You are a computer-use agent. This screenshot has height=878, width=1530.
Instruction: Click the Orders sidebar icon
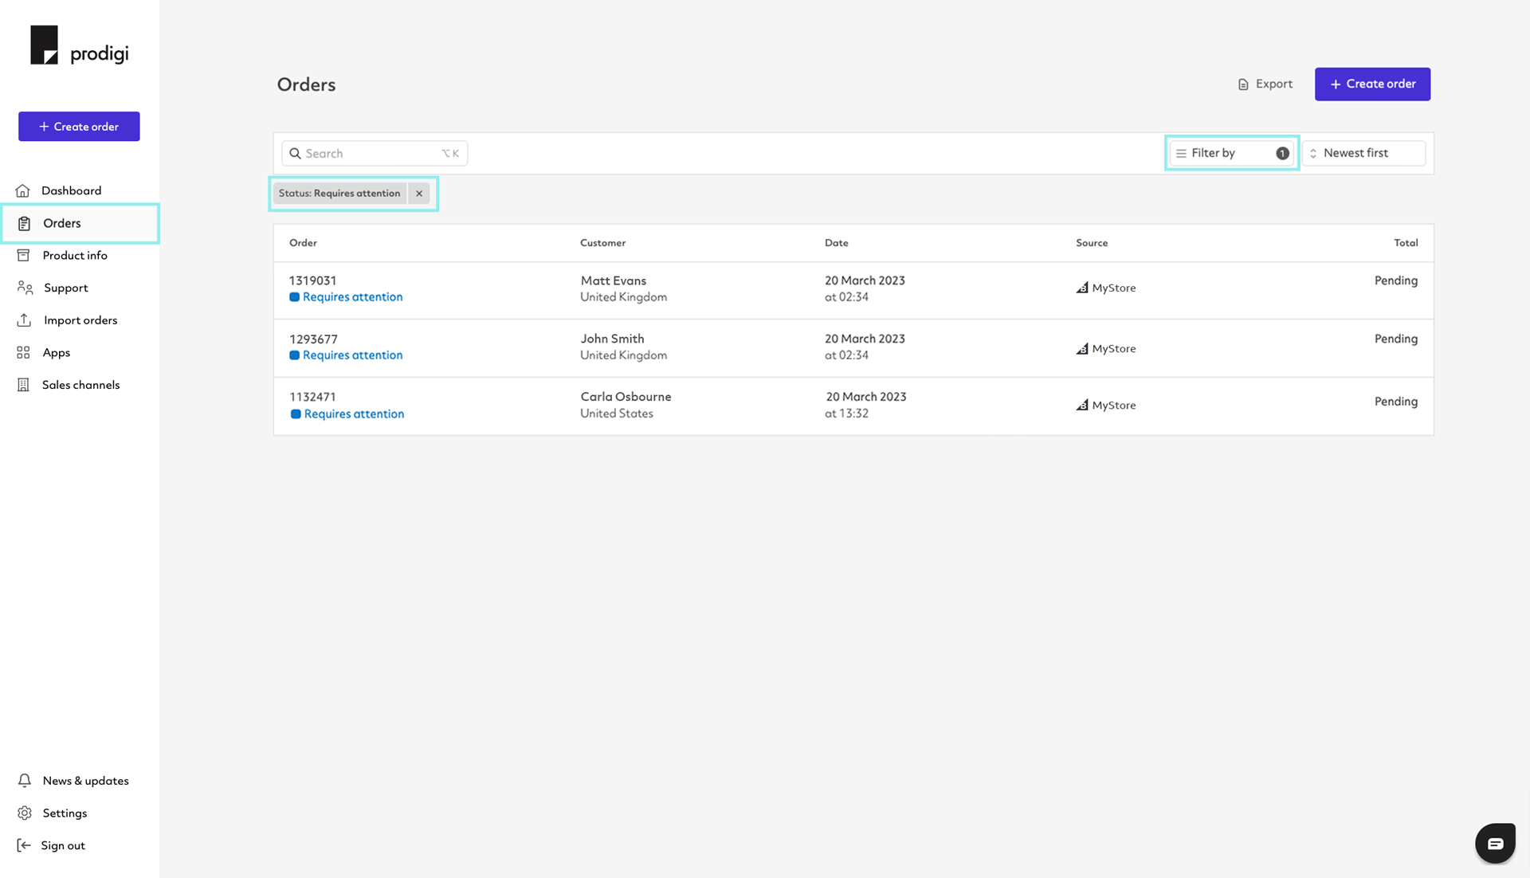pos(23,222)
